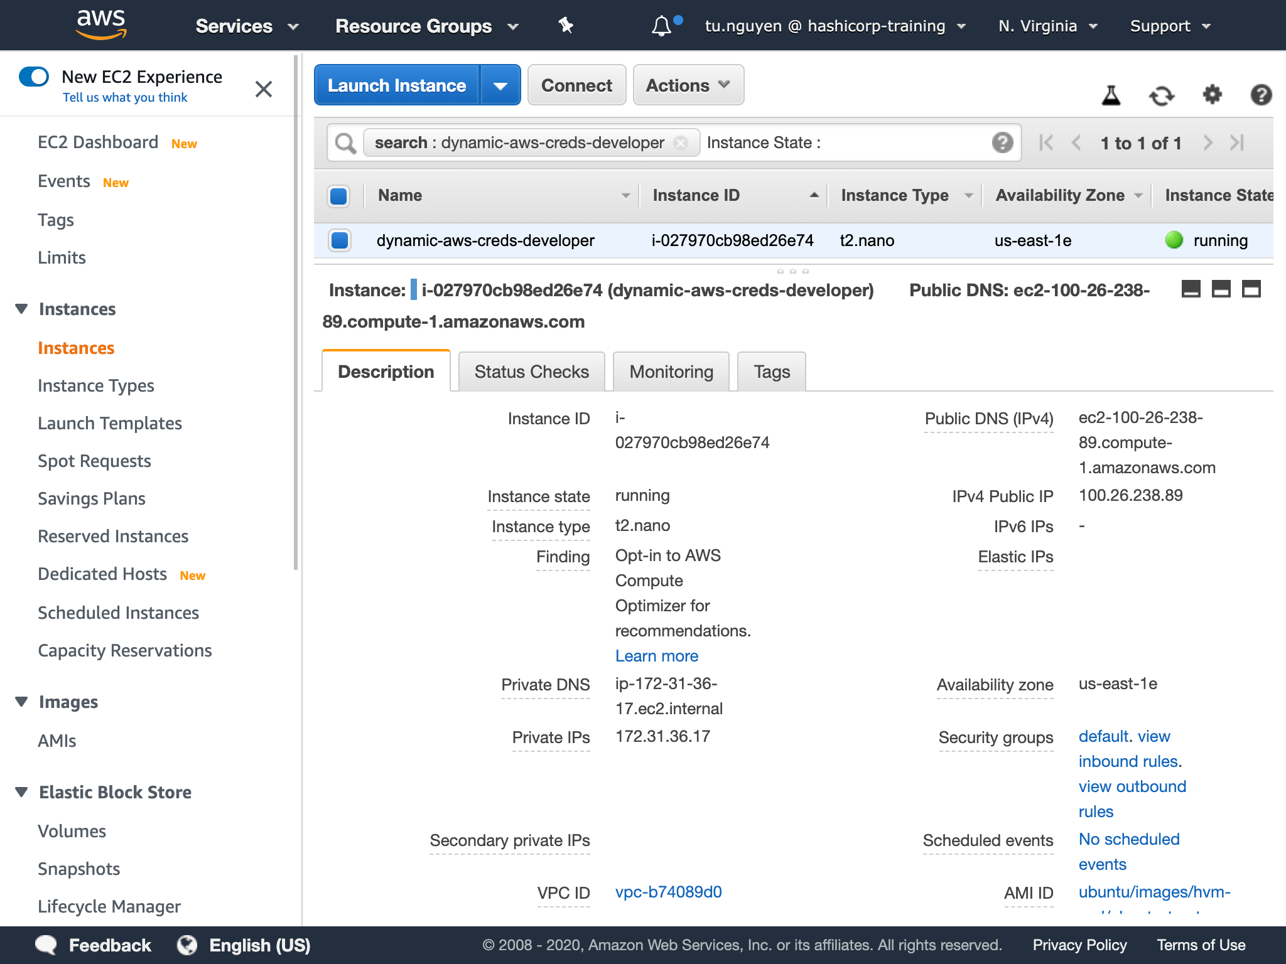
Task: Toggle the instance checkbox selector
Action: tap(339, 240)
